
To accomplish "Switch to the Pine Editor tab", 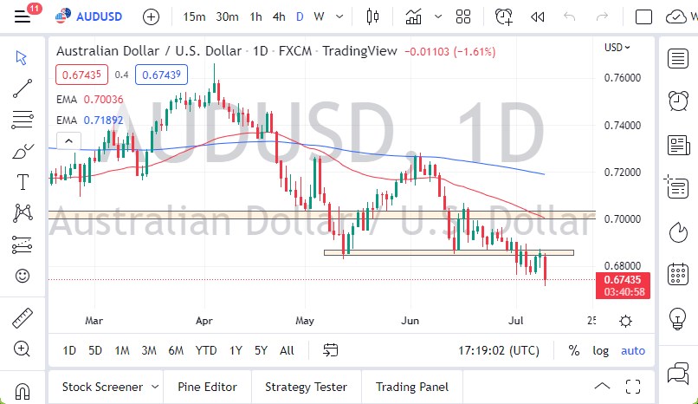I will coord(208,387).
